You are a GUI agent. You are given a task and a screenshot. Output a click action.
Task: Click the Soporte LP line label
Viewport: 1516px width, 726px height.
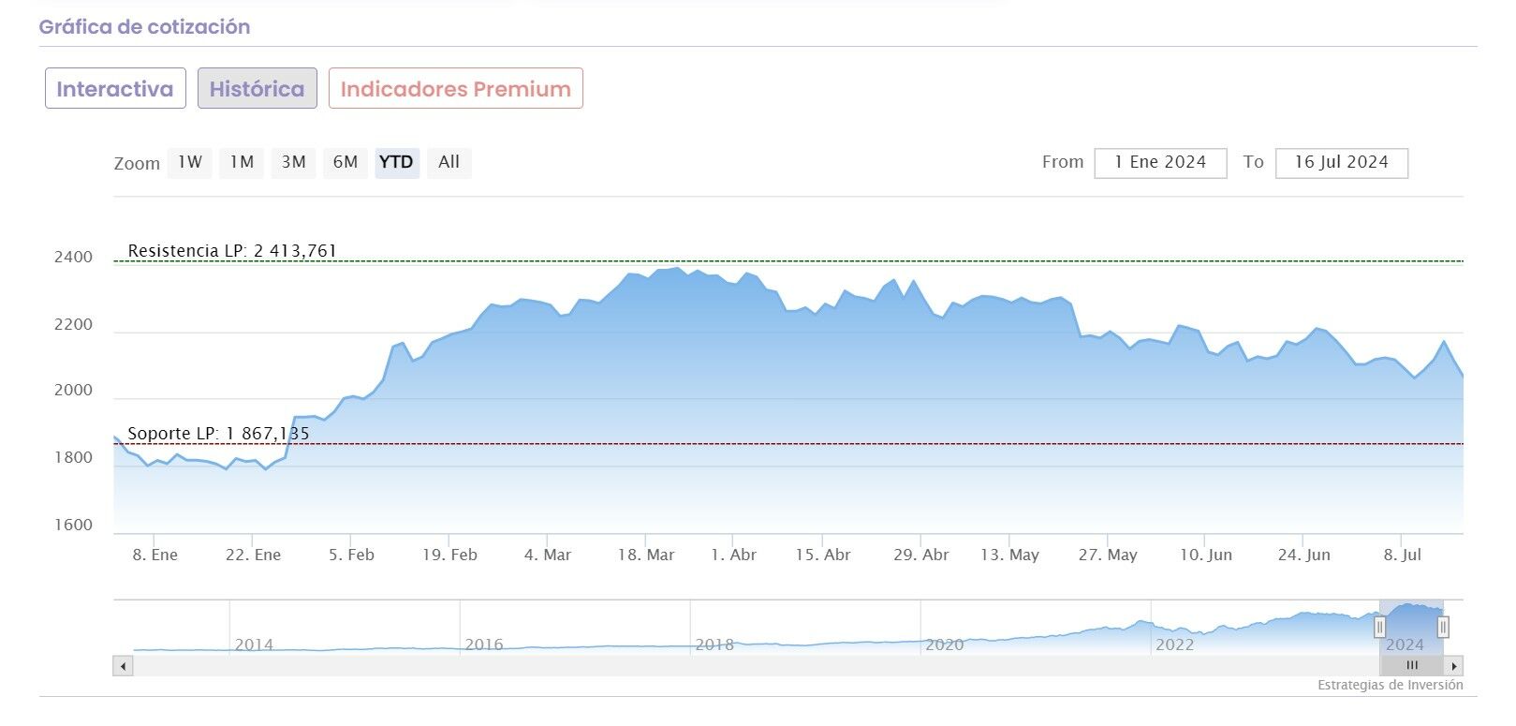218,434
